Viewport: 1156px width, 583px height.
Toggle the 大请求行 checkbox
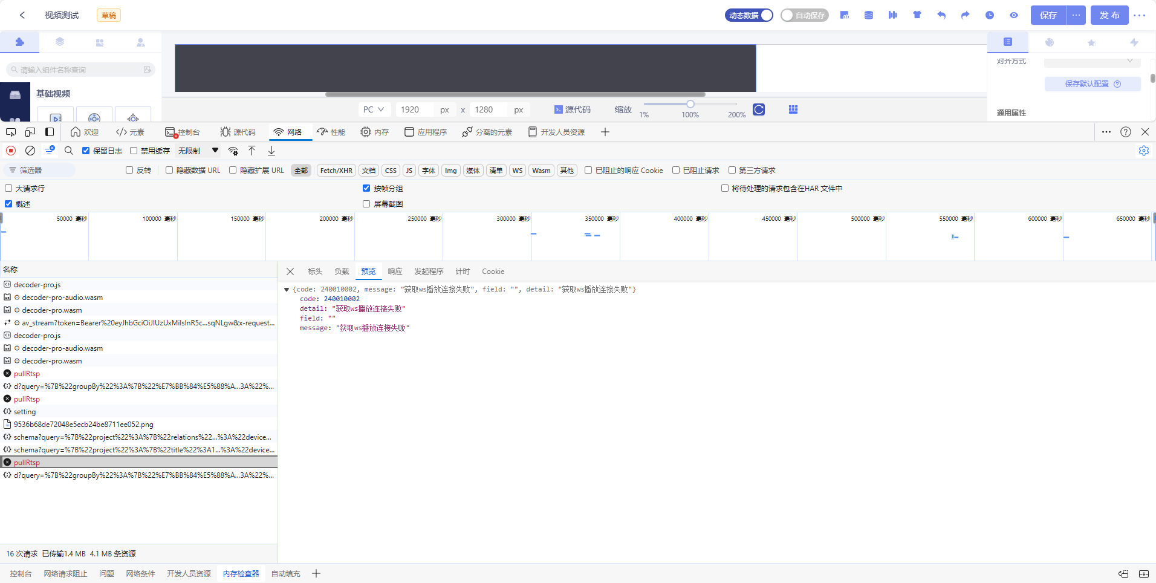pos(8,188)
